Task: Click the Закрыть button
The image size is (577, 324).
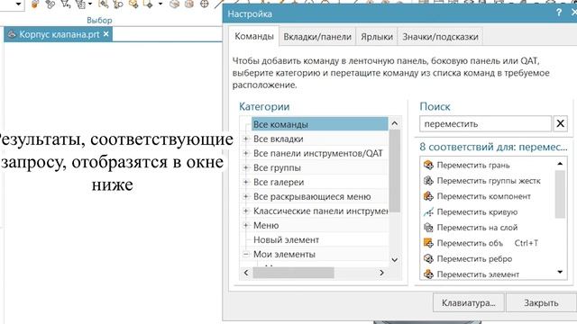Action: tap(541, 303)
